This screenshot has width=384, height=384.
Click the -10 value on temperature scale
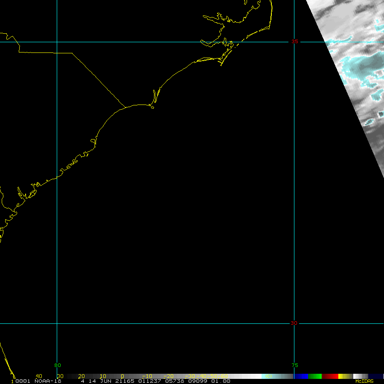pos(145,376)
